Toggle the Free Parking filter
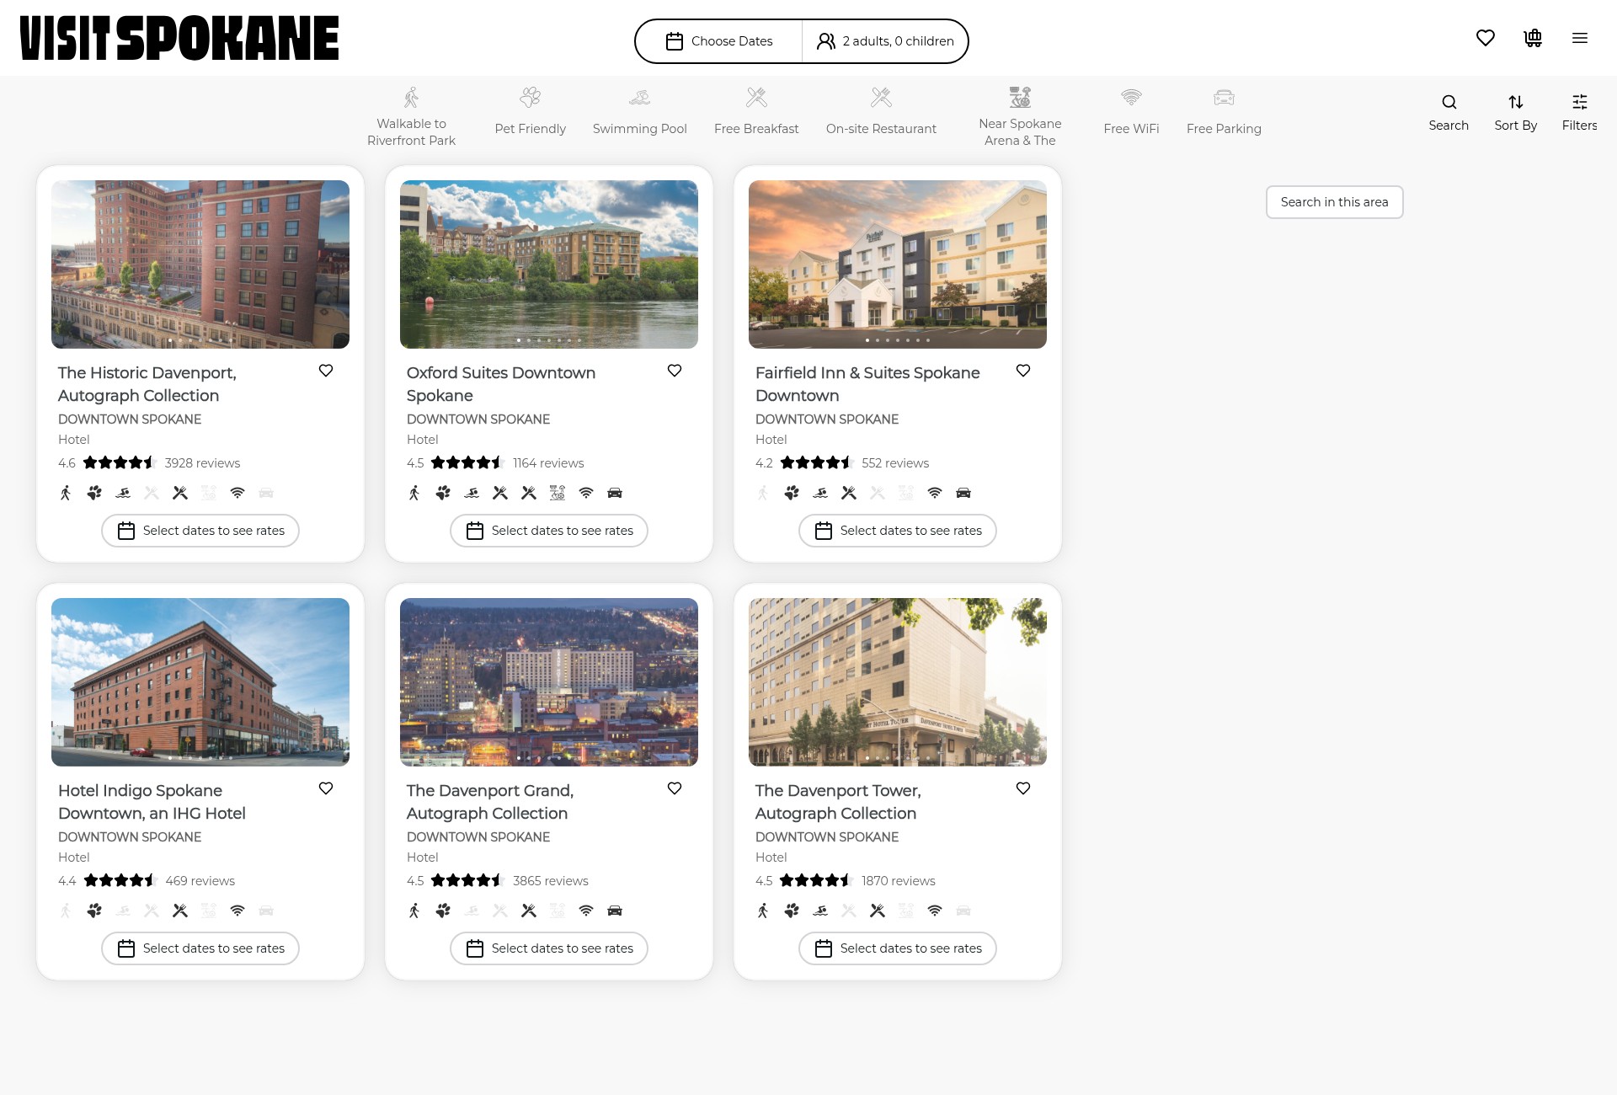1617x1095 pixels. (1224, 111)
